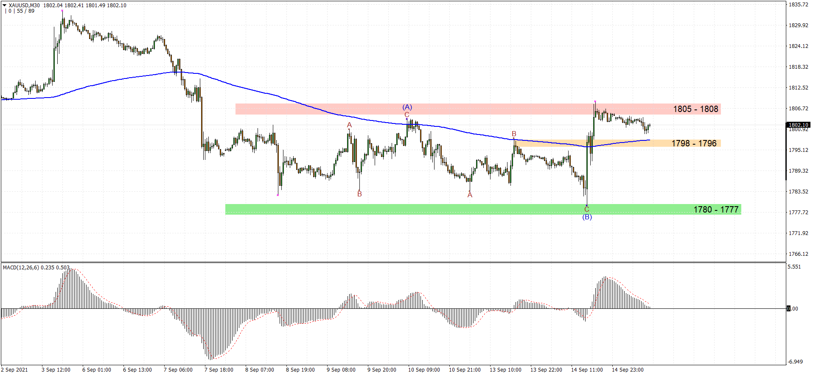
Task: Click the 1818.32 price axis label
Action: coord(798,67)
